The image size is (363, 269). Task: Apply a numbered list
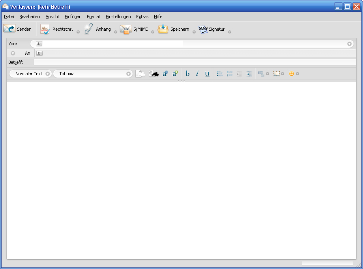pos(230,74)
